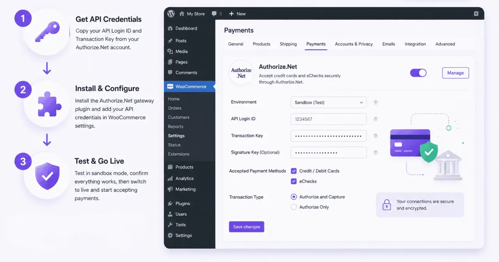Click the Settings sliders icon at sidebar bottom
Viewport: 499px width, 262px height.
click(170, 236)
